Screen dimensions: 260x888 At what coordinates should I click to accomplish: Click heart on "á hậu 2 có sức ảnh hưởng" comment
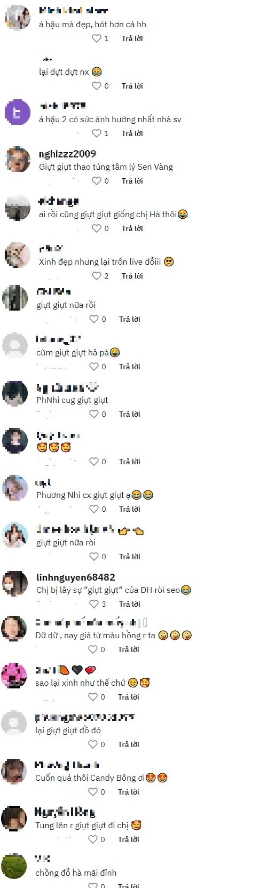point(97,133)
